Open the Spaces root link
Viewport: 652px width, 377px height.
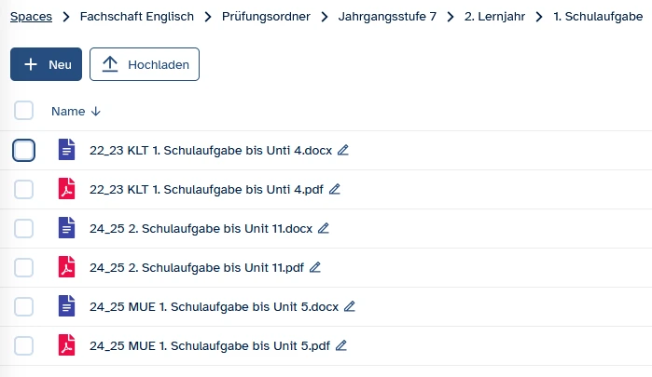pyautogui.click(x=31, y=17)
